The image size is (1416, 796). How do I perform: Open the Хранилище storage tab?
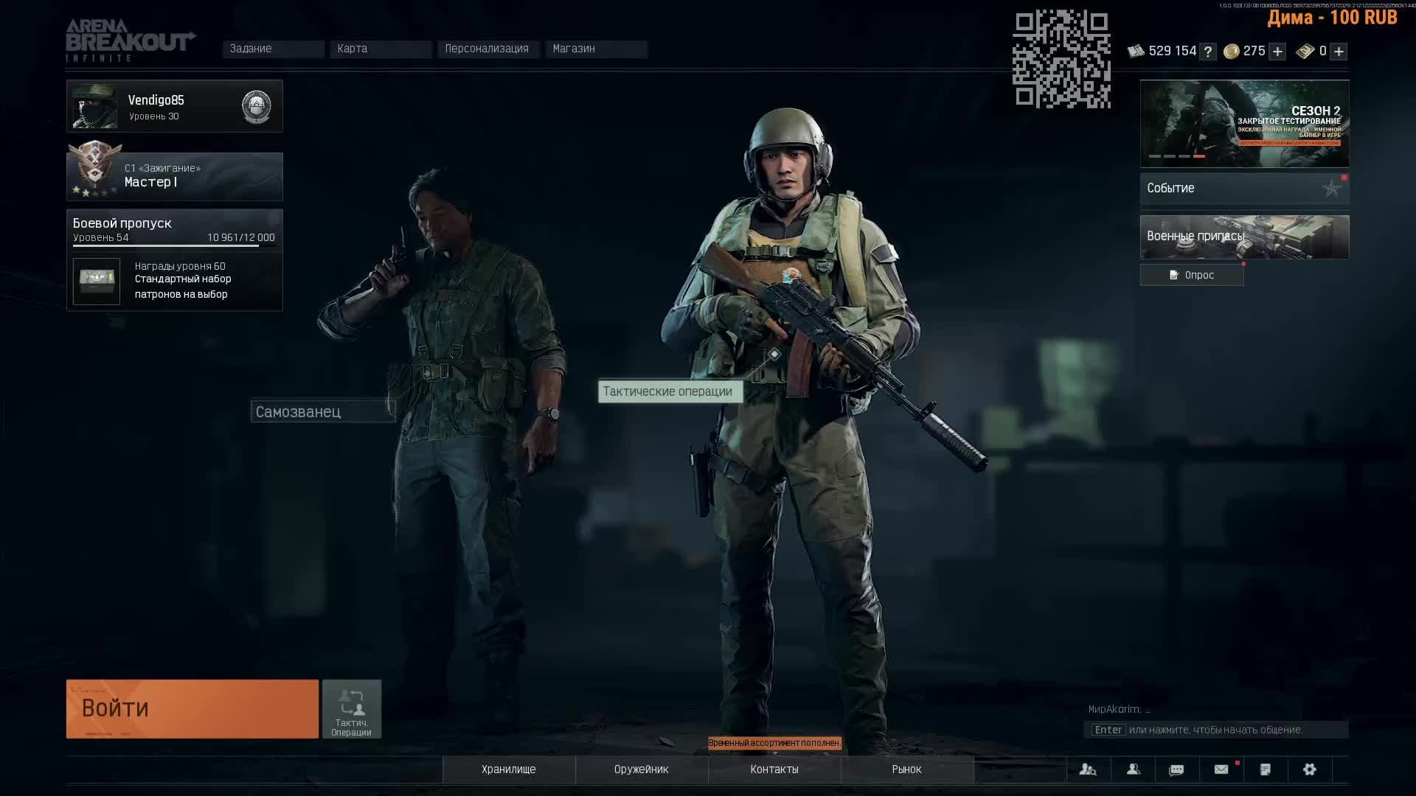point(509,769)
